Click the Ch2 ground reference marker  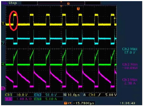point(3,43)
